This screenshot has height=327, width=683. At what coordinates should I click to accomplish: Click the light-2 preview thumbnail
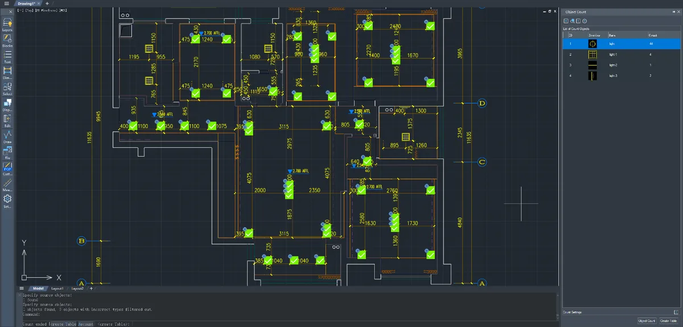pos(593,65)
